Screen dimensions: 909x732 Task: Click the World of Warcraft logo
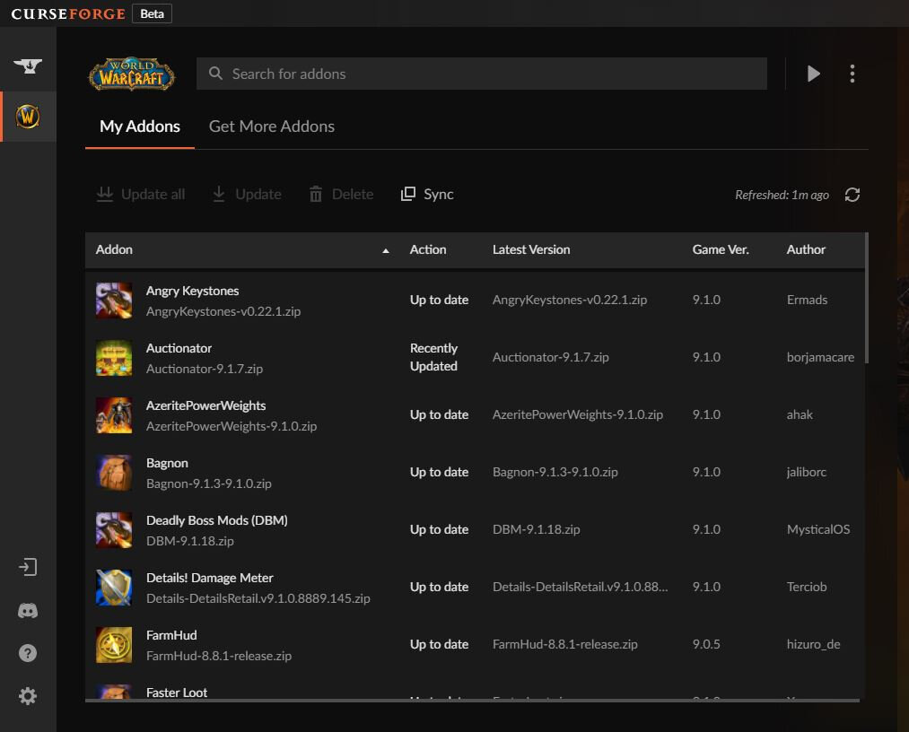click(x=132, y=74)
